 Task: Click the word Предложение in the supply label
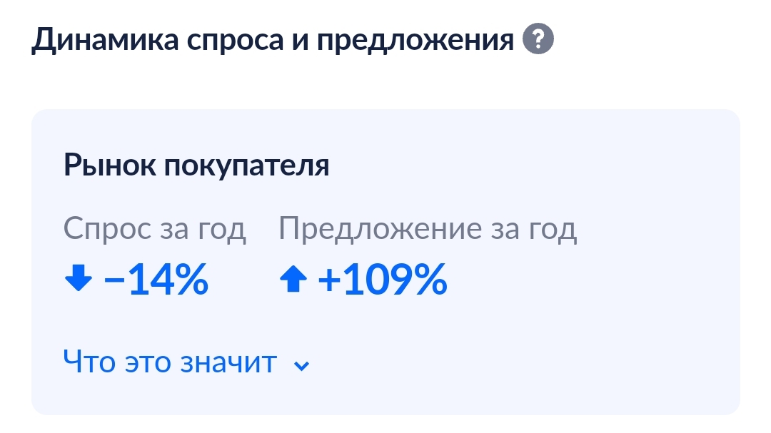click(380, 229)
